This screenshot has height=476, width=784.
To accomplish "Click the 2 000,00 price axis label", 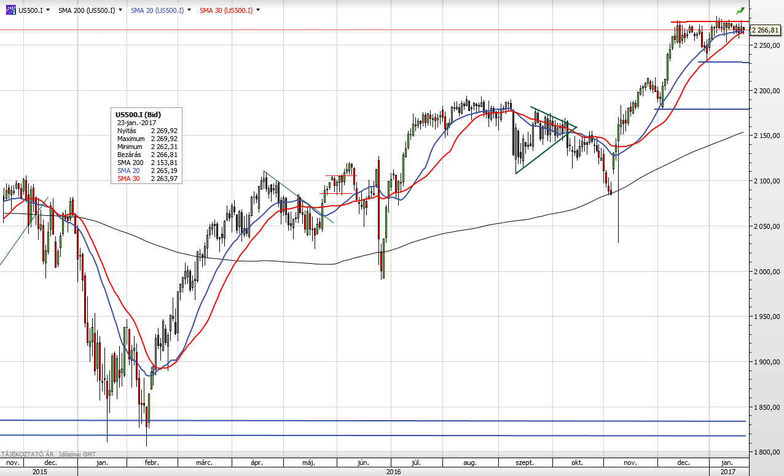I will pyautogui.click(x=766, y=272).
